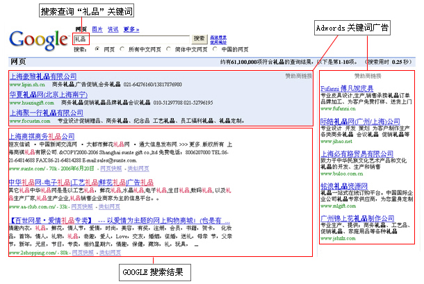Image resolution: width=424 pixels, height=284 pixels.
Task: Open the 使用偏好 link
Action: click(218, 42)
